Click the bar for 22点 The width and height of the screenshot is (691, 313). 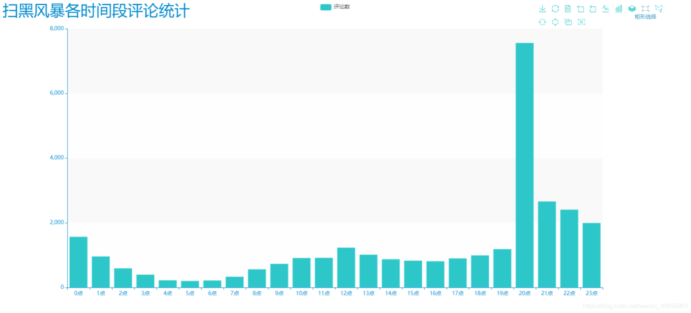[x=569, y=248]
